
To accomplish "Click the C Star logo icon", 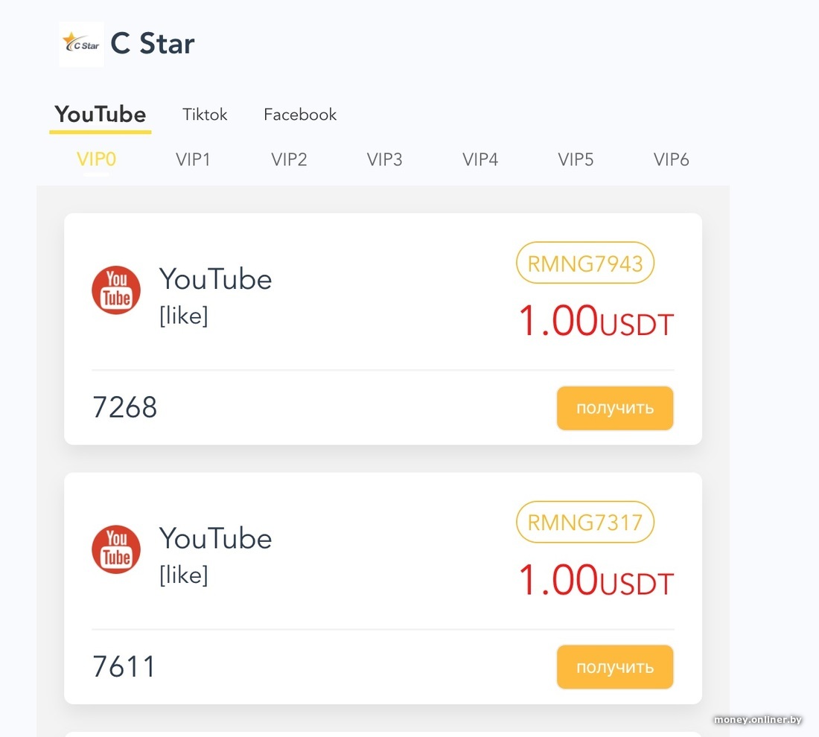I will (81, 44).
